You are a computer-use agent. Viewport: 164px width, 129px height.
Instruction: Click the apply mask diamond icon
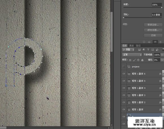pyautogui.click(x=149, y=42)
